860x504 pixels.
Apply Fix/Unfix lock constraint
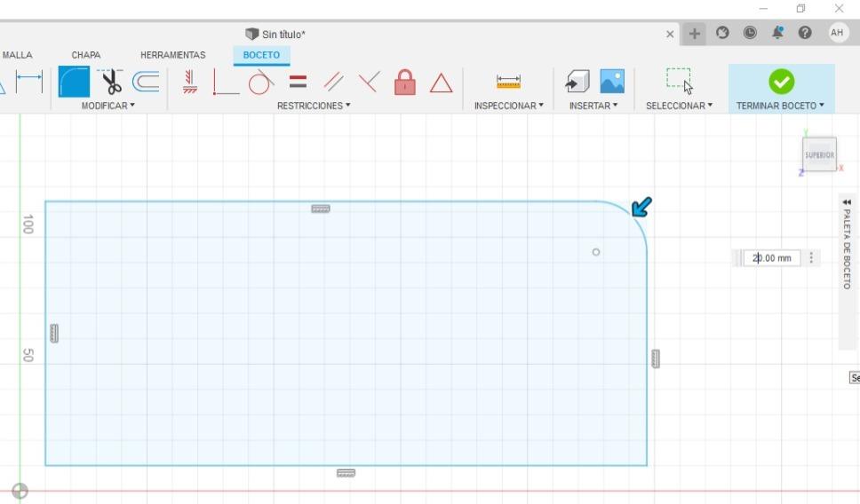[405, 83]
